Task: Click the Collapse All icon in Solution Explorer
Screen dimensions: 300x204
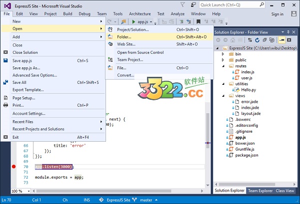Action: 264,40
